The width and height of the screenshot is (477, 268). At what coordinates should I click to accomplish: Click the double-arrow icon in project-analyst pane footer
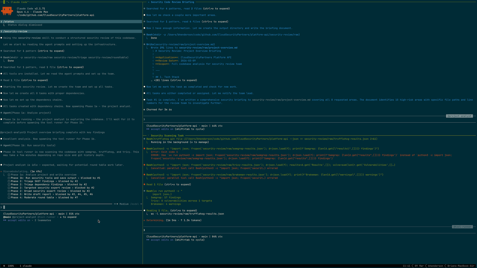[x=148, y=129]
